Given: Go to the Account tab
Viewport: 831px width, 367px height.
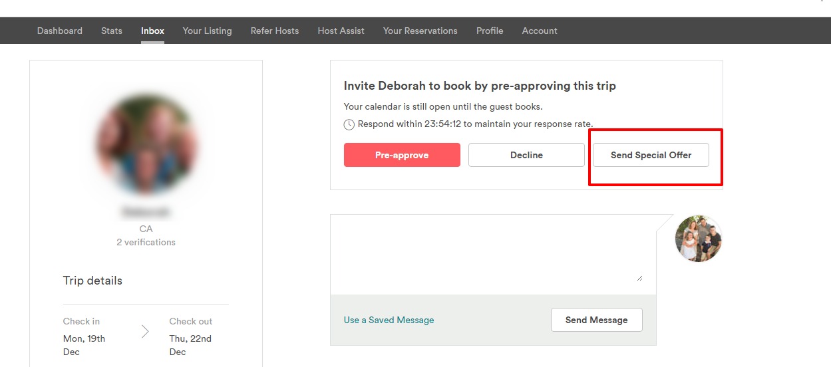Looking at the screenshot, I should [x=540, y=31].
